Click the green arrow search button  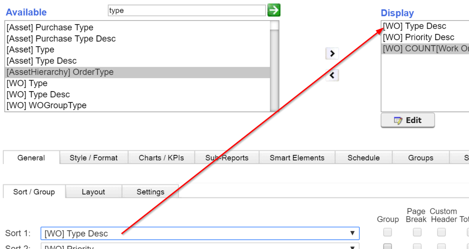pos(274,10)
